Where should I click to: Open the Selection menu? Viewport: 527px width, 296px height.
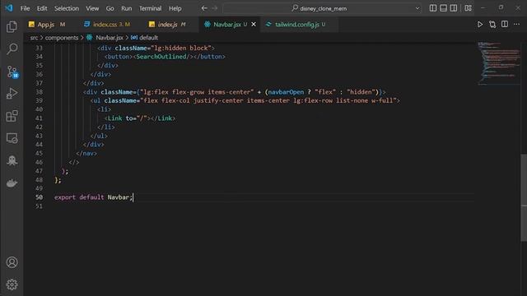tap(67, 8)
